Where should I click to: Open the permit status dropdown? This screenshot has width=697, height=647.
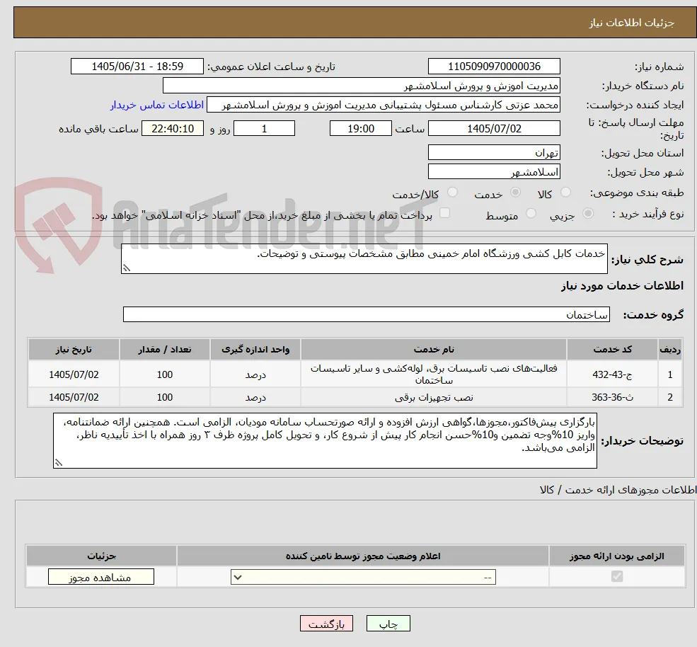[x=363, y=577]
